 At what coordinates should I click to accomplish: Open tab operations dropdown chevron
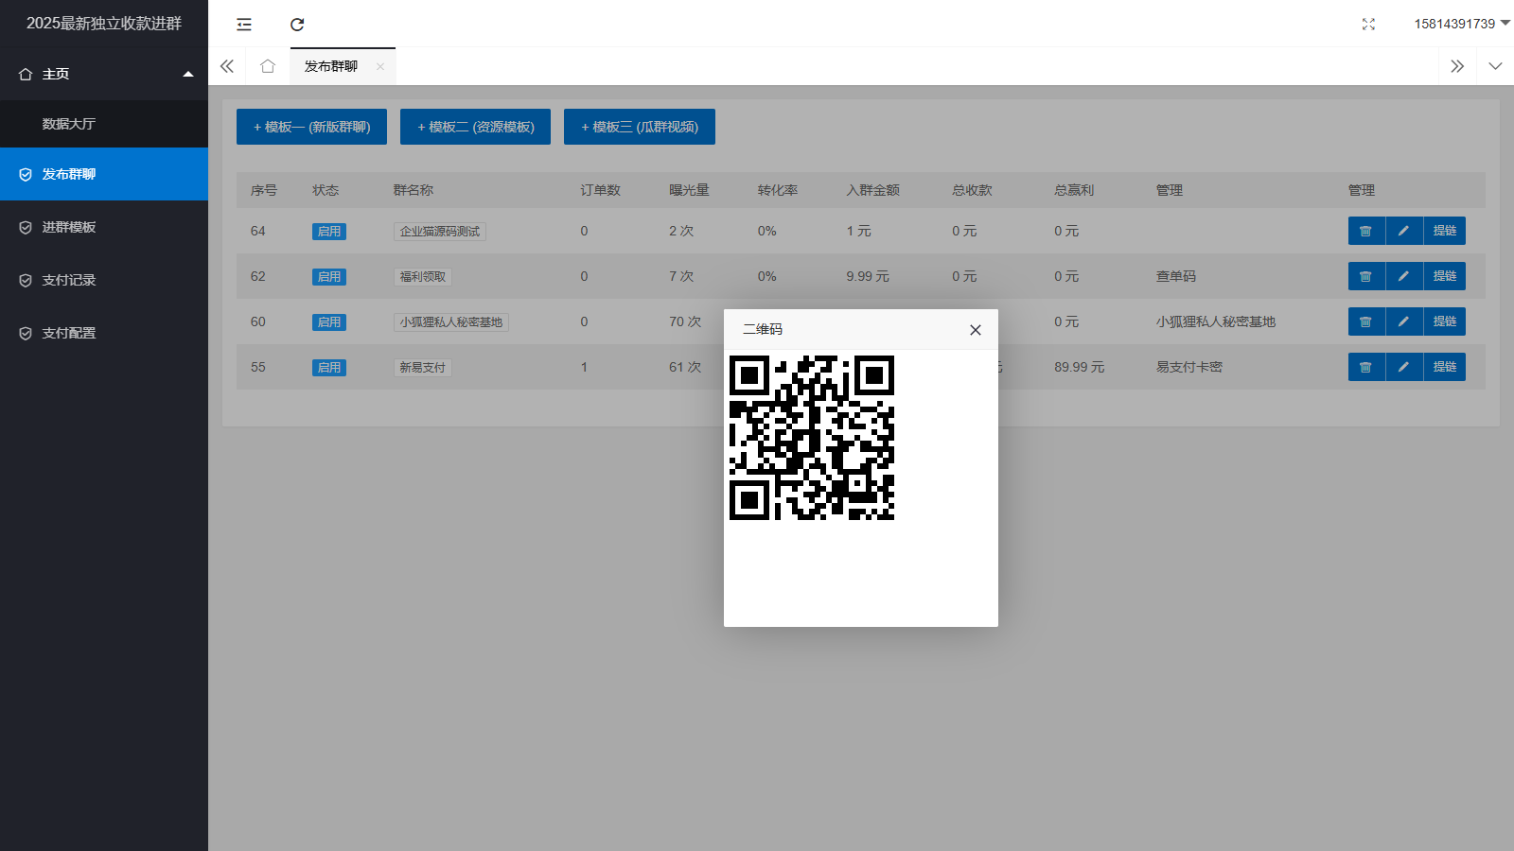point(1495,66)
